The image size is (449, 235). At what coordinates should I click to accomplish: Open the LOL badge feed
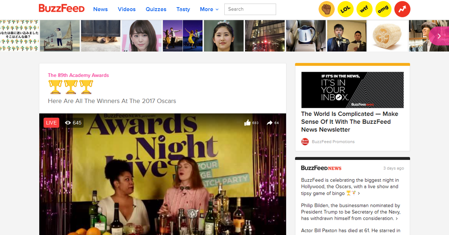point(345,9)
